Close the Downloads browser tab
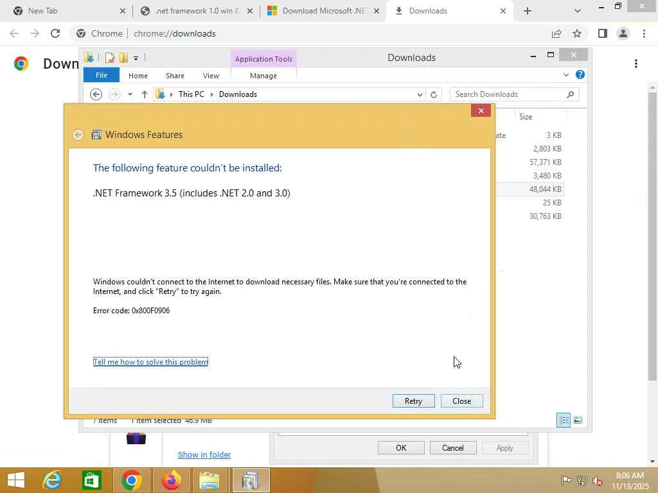Viewport: 658px width, 493px height. [503, 11]
